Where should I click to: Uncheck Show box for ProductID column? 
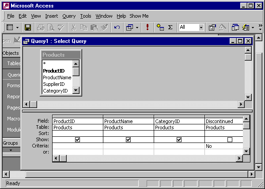pyautogui.click(x=78, y=139)
